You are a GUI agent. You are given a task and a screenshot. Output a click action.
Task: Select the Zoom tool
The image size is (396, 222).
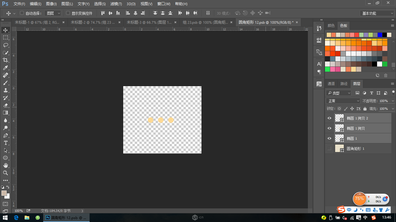click(x=6, y=173)
